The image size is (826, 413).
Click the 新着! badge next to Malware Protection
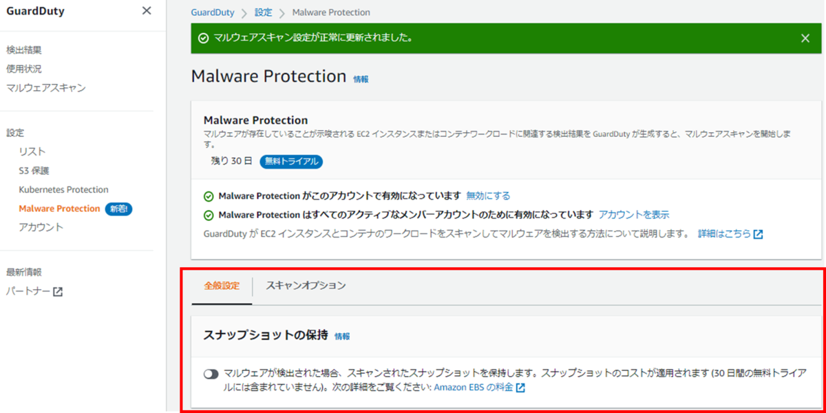coord(118,209)
